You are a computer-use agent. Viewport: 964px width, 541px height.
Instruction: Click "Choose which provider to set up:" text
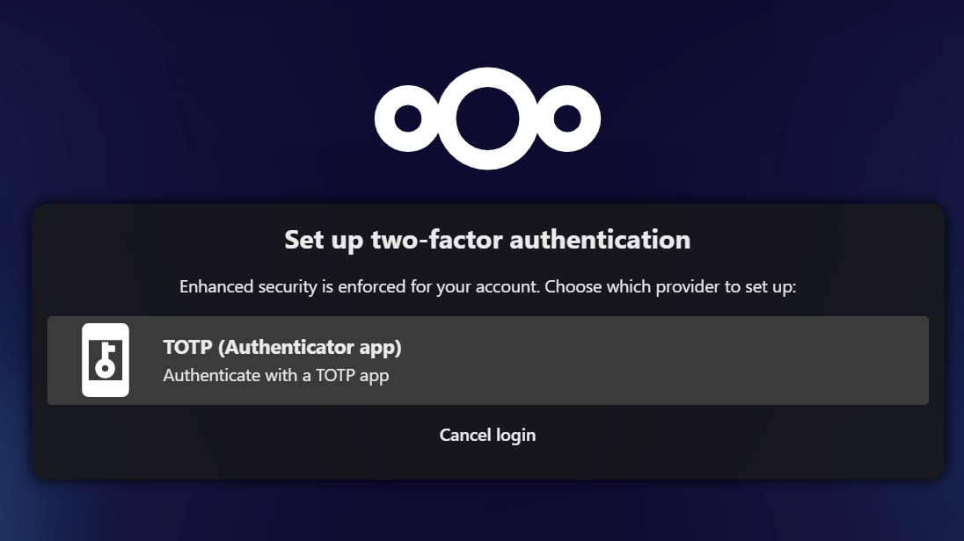tap(670, 286)
